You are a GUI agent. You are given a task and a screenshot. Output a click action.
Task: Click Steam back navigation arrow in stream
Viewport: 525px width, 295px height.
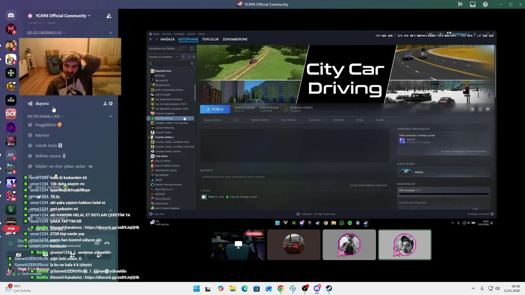[151, 39]
